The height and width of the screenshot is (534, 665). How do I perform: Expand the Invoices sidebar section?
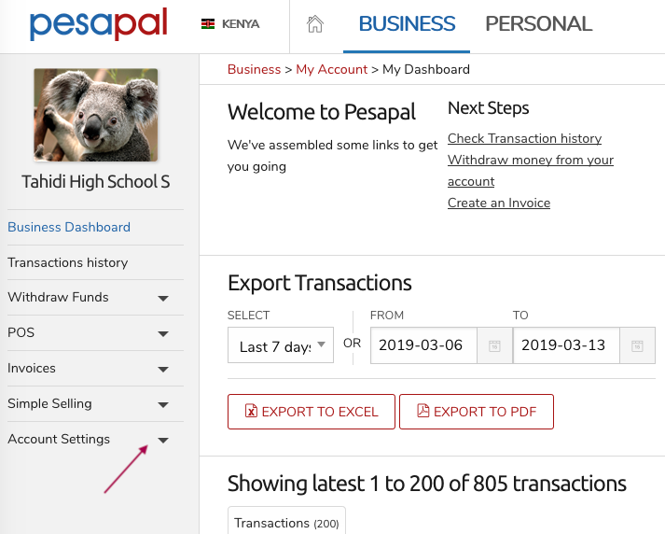pos(95,369)
